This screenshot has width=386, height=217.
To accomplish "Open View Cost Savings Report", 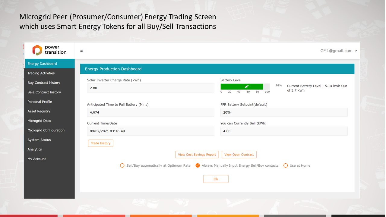I will pos(197,155).
